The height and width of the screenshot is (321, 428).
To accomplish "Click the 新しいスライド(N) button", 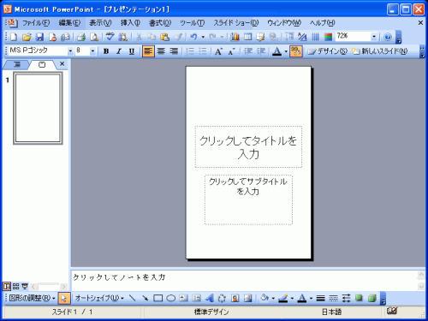I will click(x=380, y=51).
